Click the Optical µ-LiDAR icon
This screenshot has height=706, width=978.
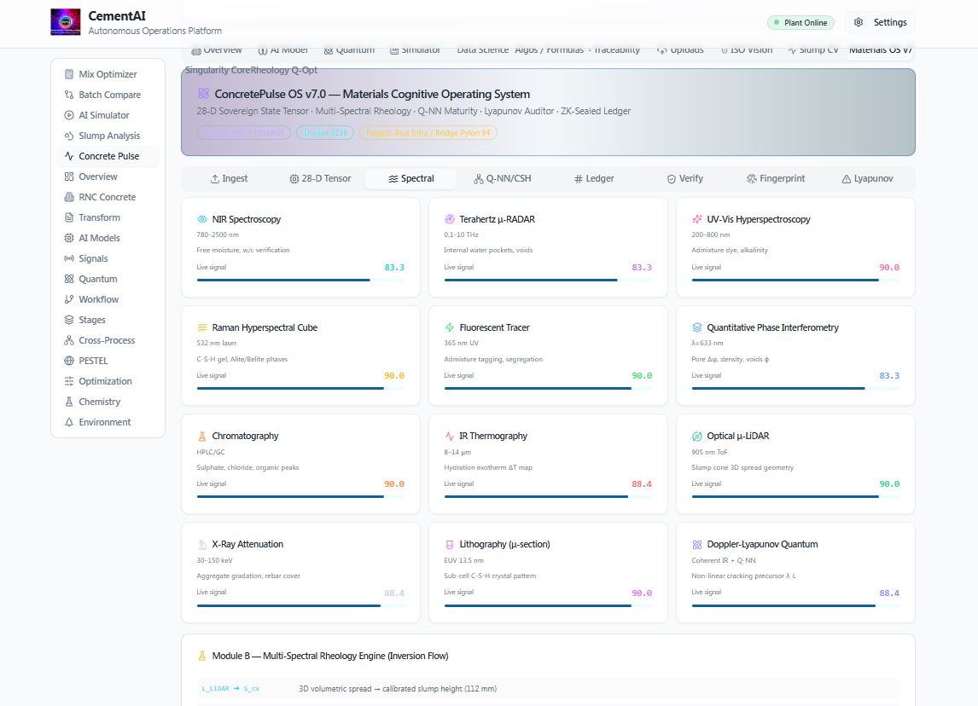pyautogui.click(x=696, y=437)
